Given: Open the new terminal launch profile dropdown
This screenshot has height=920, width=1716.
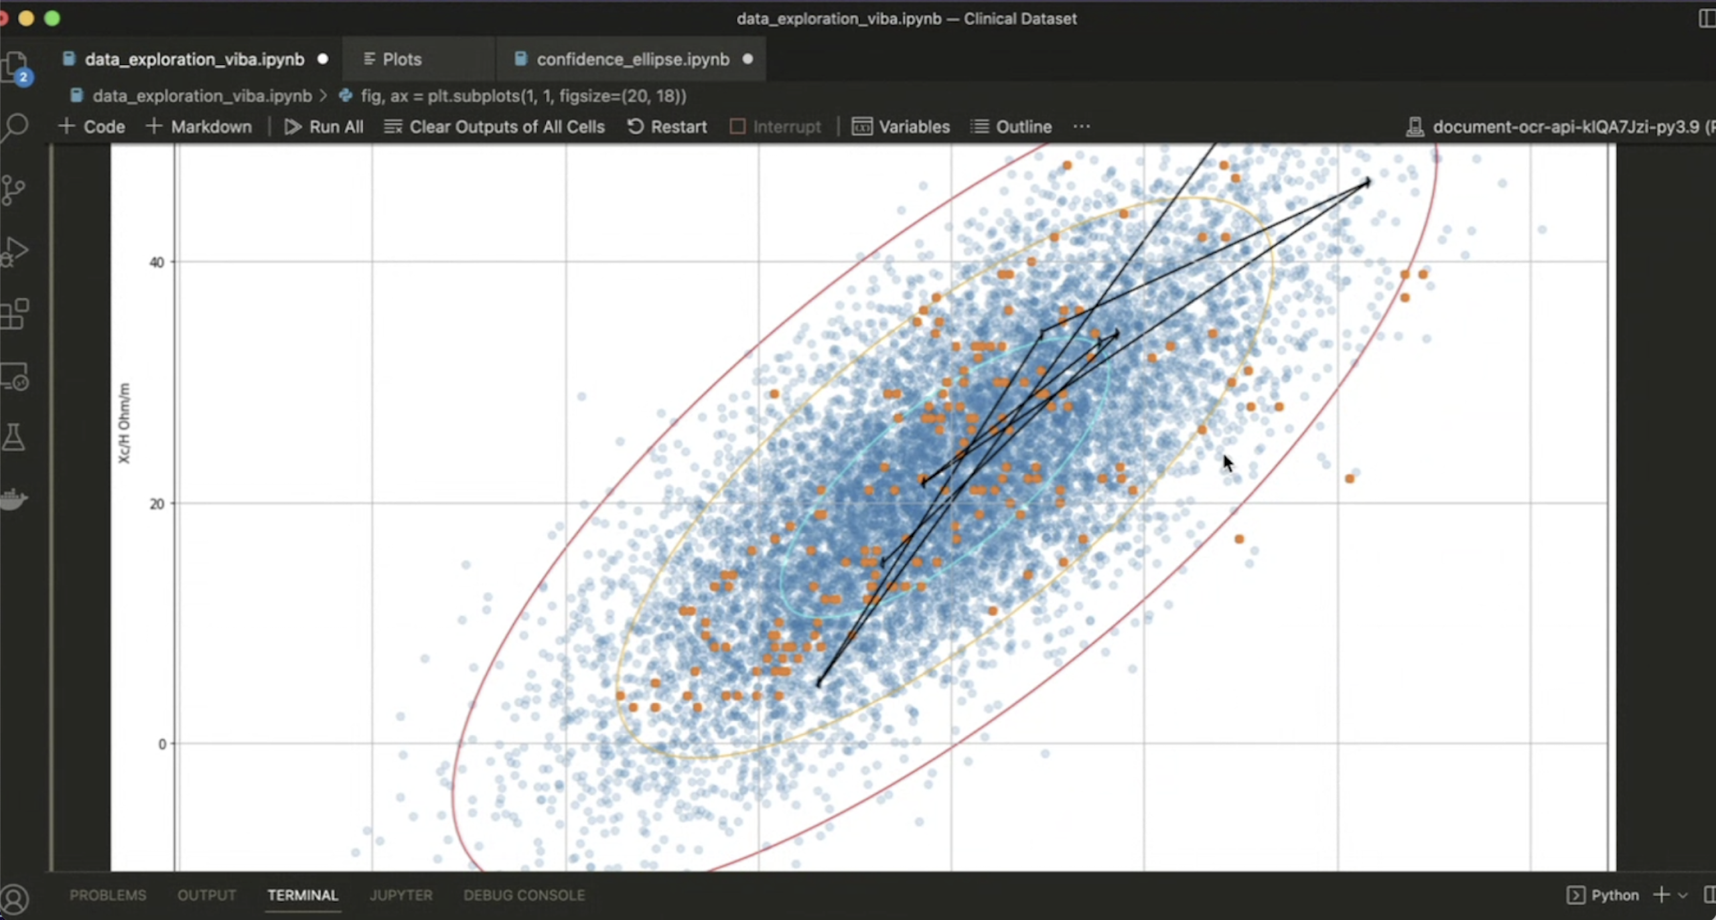Looking at the screenshot, I should [x=1683, y=895].
